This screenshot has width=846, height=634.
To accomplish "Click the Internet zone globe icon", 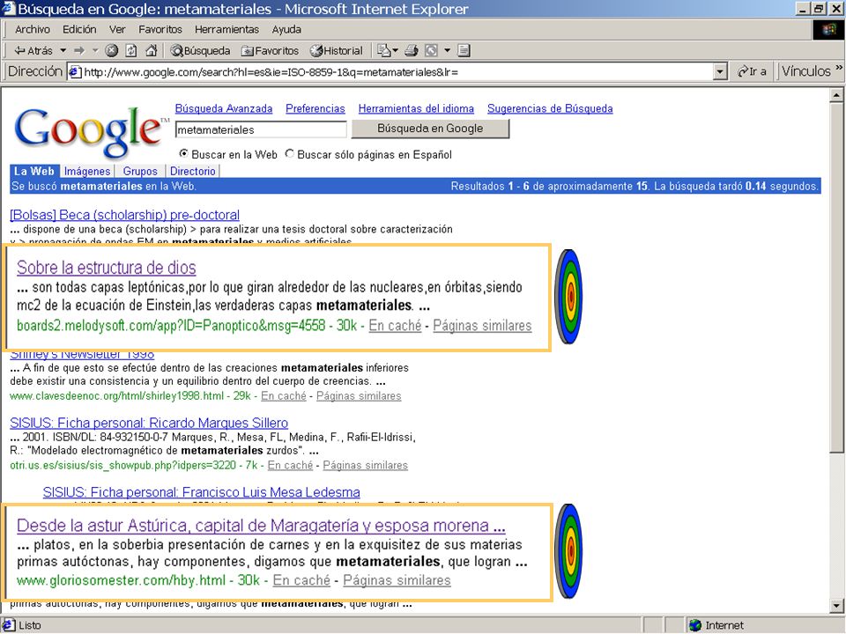I will [x=695, y=625].
